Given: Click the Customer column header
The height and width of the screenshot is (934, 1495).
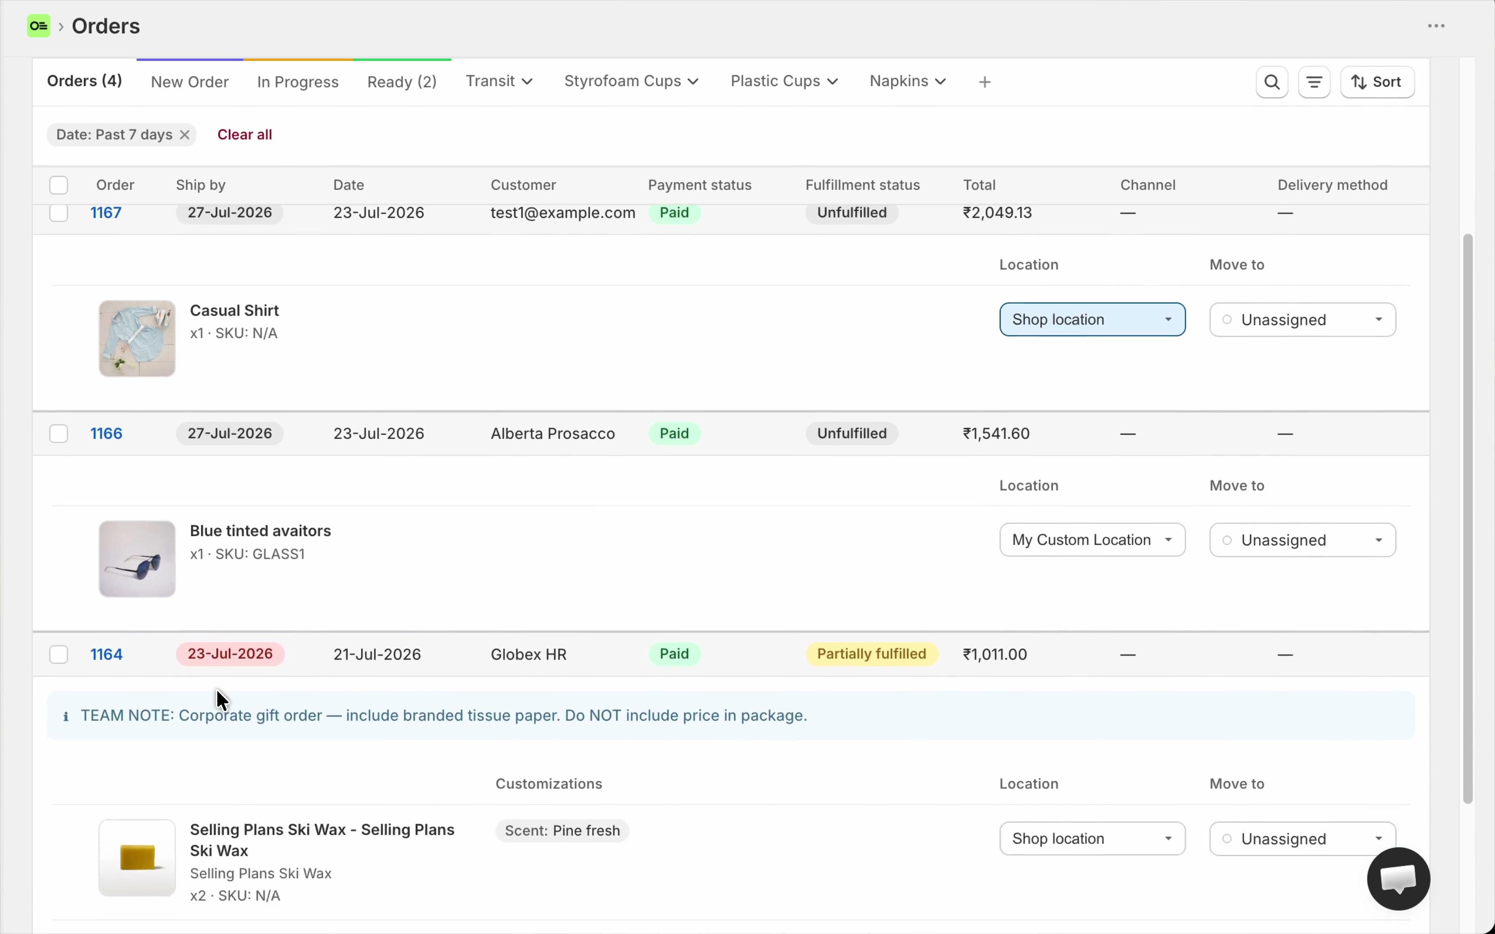Looking at the screenshot, I should [523, 186].
